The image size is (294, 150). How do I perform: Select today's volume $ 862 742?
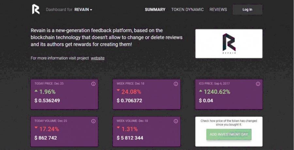(45, 138)
